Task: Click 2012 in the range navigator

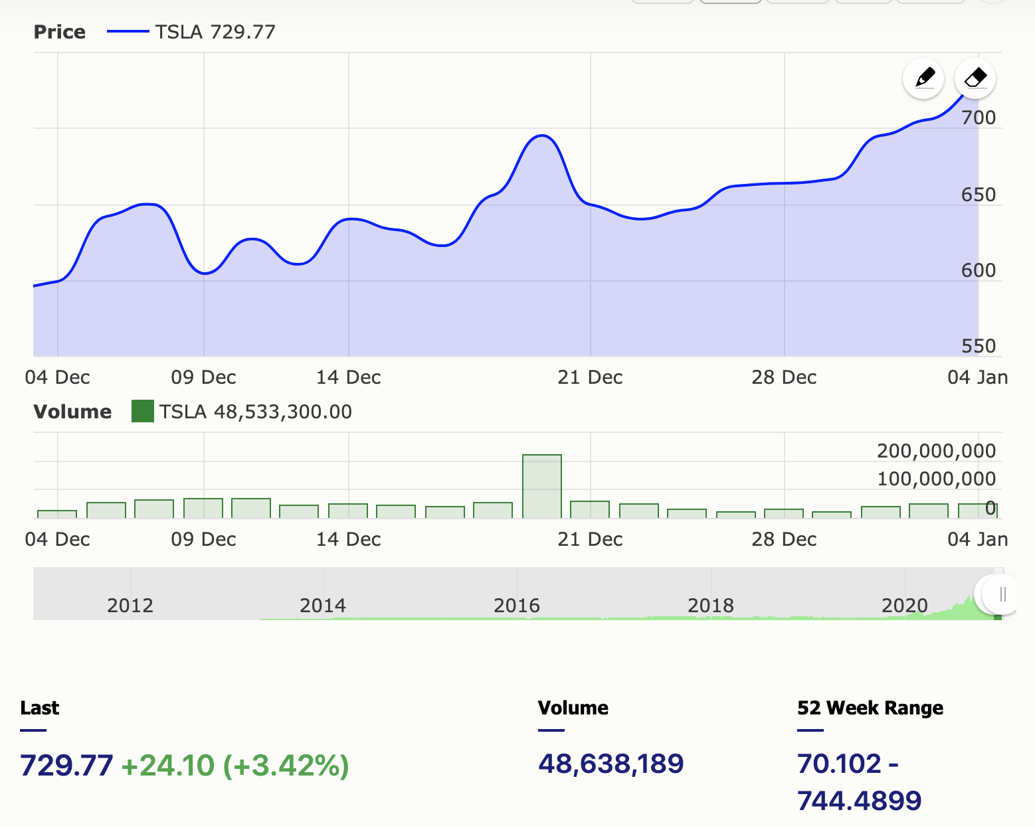Action: point(130,606)
